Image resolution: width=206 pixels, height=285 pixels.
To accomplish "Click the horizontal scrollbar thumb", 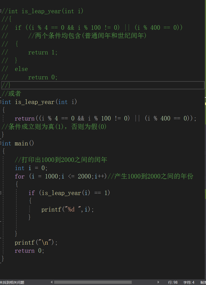I will tap(93, 282).
